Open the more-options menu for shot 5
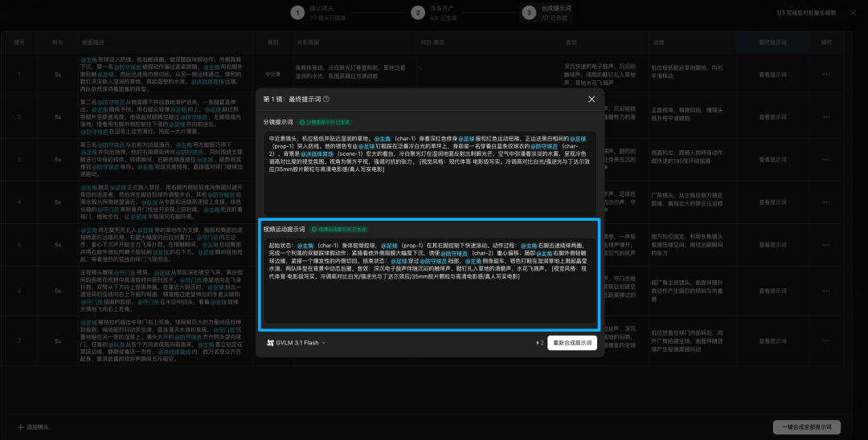Viewport: 868px width, 440px height. click(826, 244)
